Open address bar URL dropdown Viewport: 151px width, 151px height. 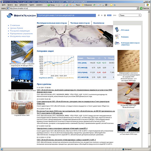click(x=138, y=9)
